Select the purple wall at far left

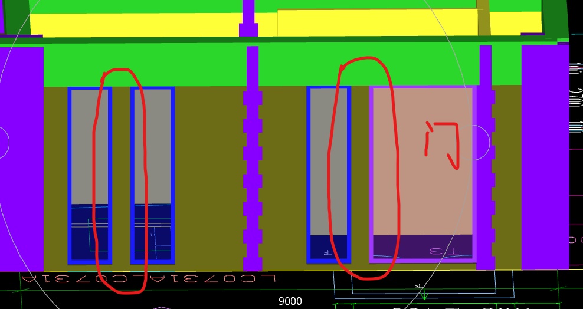tap(22, 159)
